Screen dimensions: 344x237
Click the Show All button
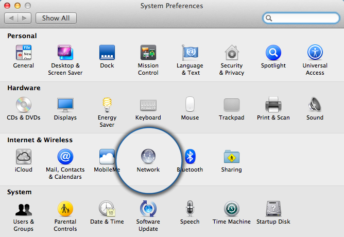56,18
